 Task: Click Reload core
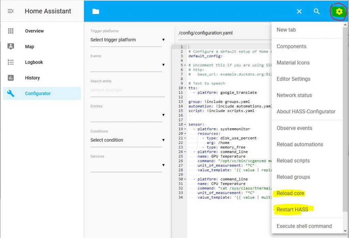[307, 193]
